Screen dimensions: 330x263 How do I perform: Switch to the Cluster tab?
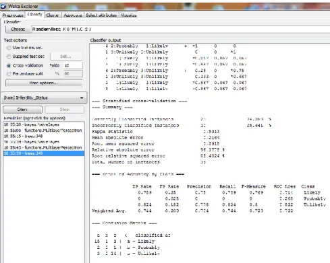pyautogui.click(x=52, y=15)
